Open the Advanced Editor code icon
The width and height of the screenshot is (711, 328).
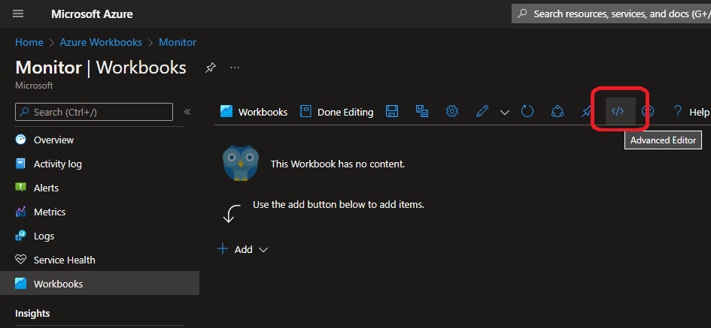(x=618, y=111)
